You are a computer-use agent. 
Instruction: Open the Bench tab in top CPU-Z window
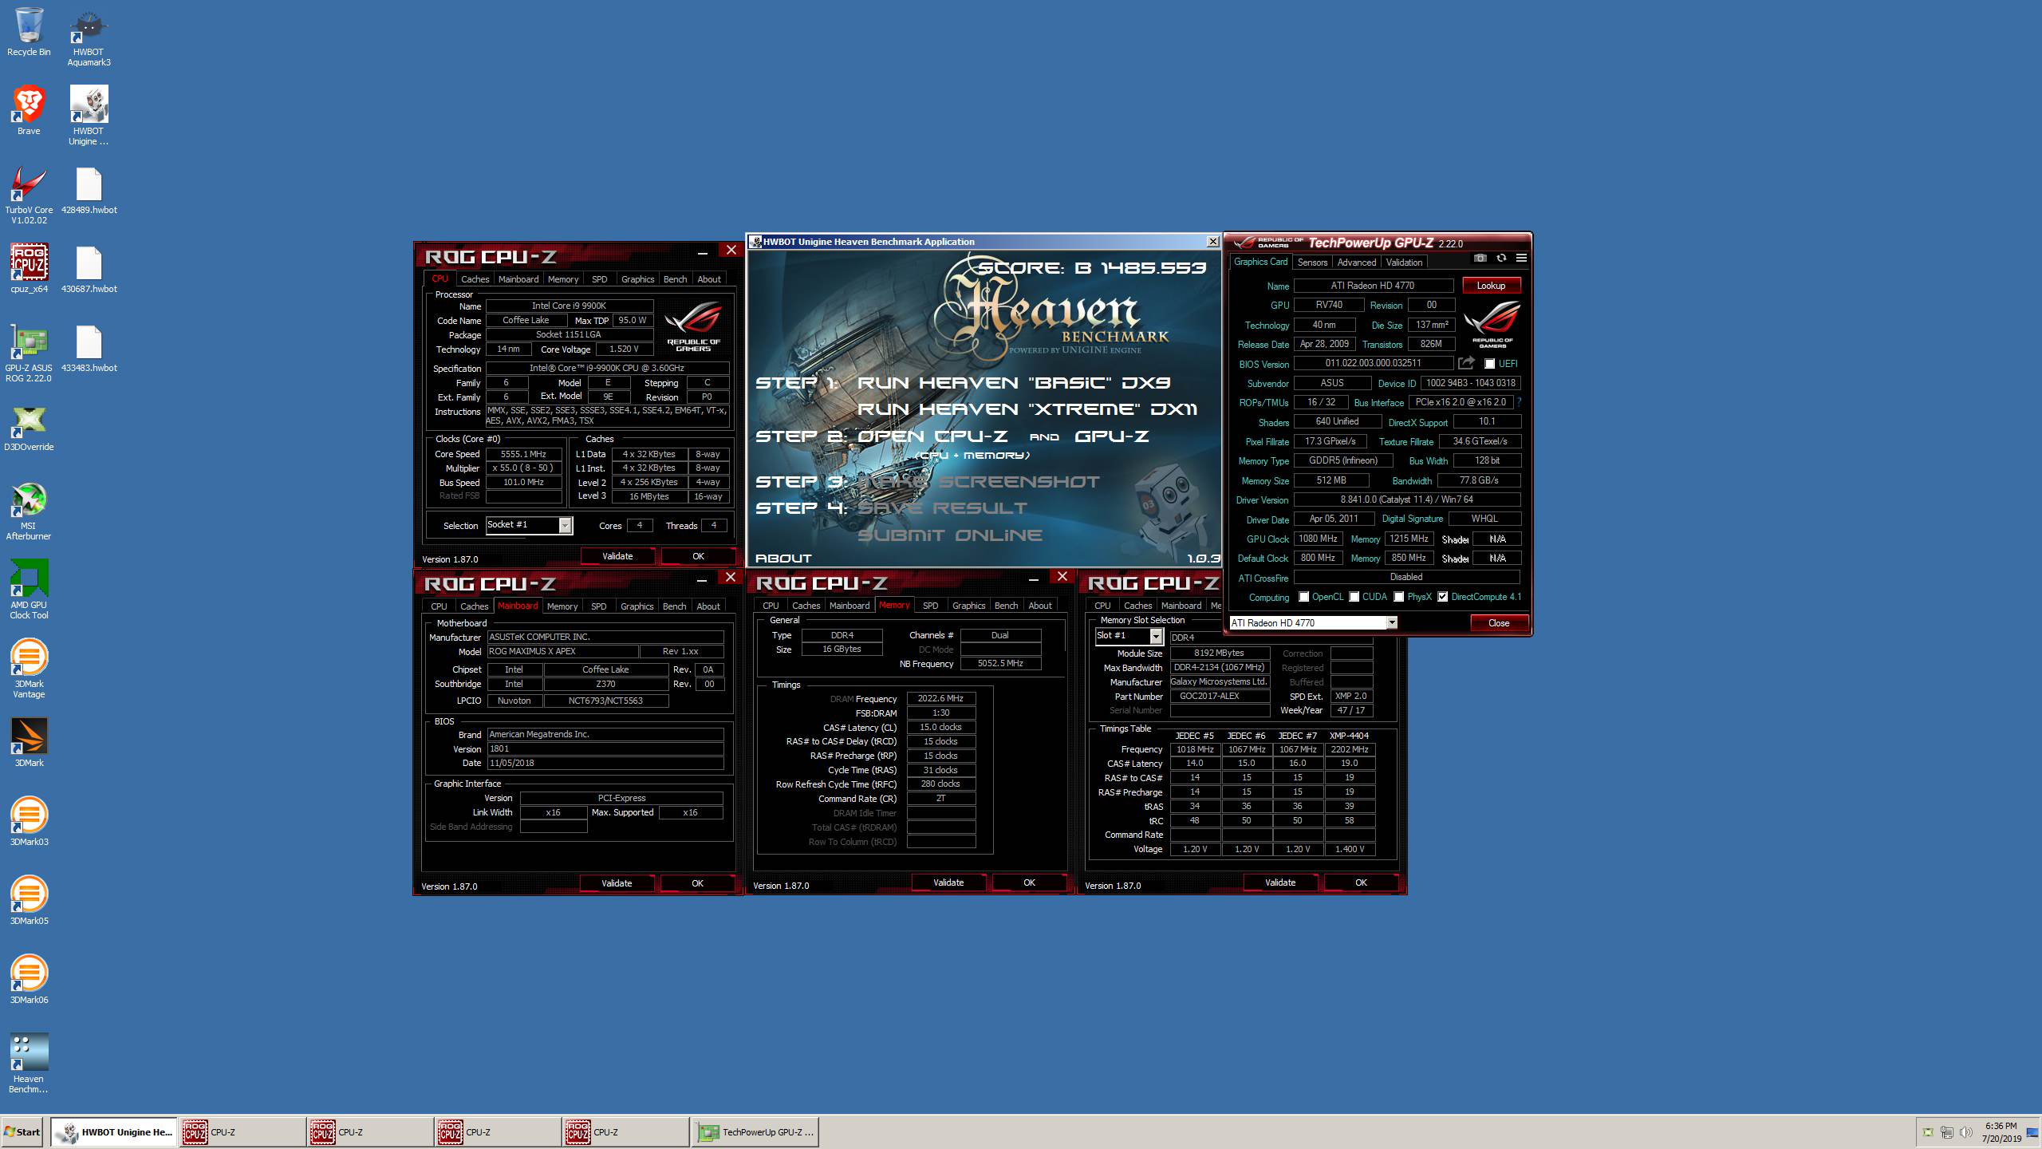point(675,279)
